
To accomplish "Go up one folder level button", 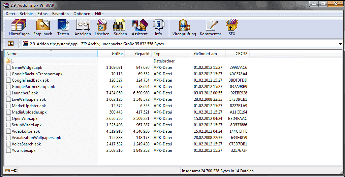I will click(x=11, y=44).
